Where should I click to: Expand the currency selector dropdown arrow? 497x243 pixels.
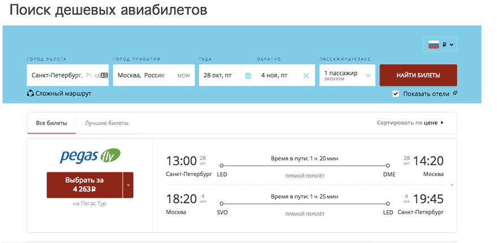pos(452,45)
